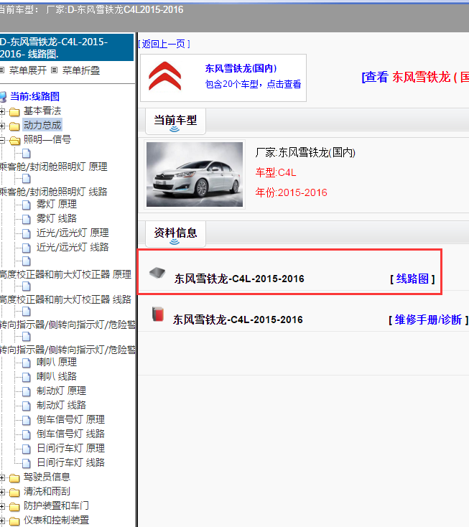Open the 倒车信号灯 原理 entry
Image resolution: width=469 pixels, height=527 pixels.
click(x=71, y=419)
